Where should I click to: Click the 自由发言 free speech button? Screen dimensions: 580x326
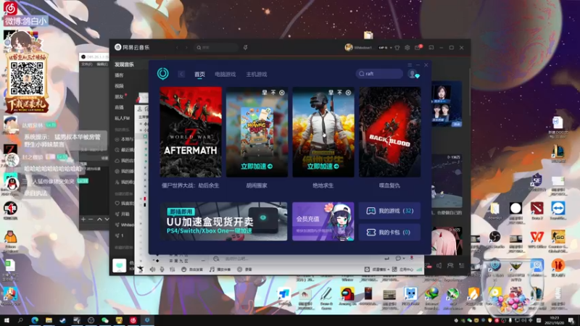pyautogui.click(x=192, y=269)
